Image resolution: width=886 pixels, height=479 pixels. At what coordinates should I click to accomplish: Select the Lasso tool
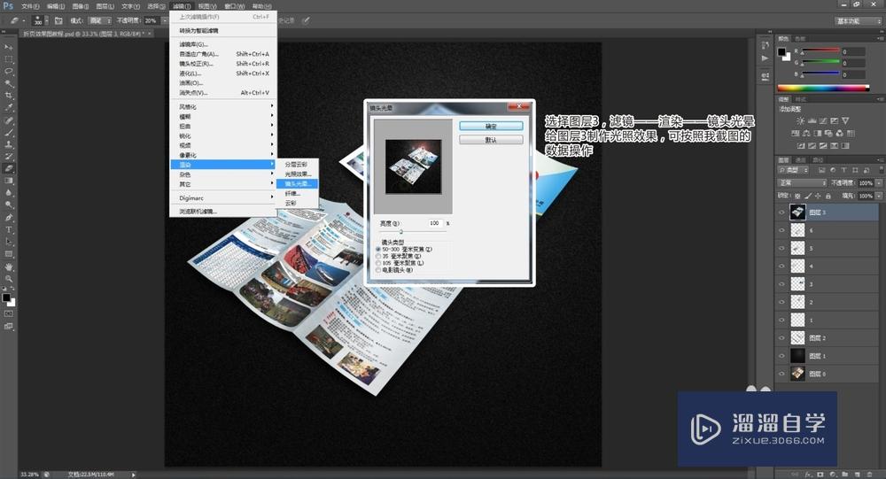(x=9, y=72)
